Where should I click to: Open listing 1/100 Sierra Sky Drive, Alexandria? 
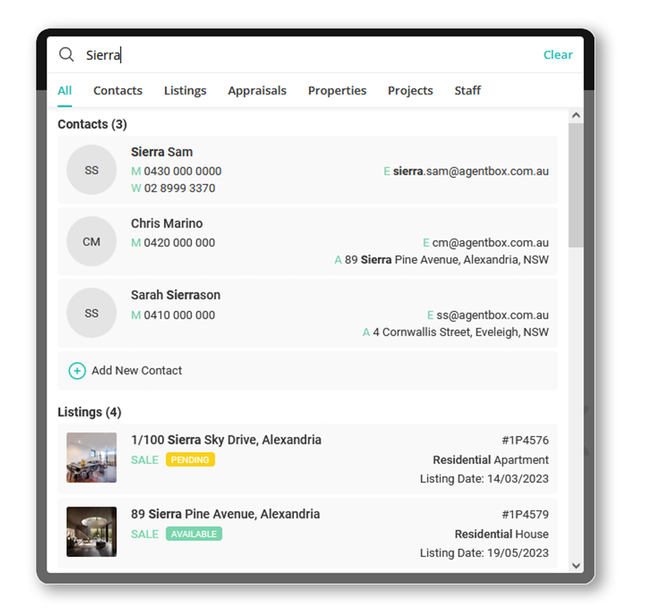click(225, 440)
